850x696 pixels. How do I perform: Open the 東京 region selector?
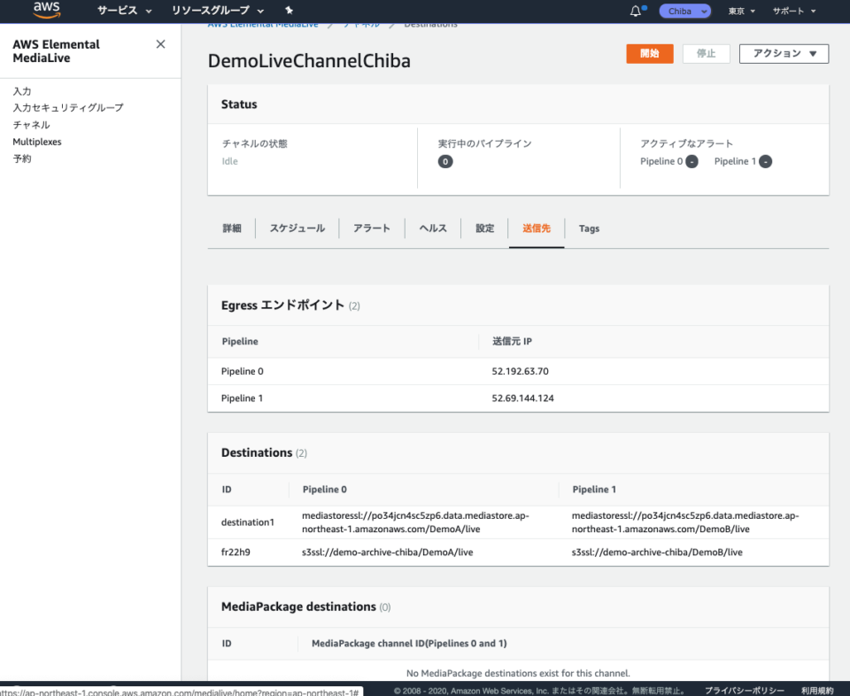(x=741, y=11)
